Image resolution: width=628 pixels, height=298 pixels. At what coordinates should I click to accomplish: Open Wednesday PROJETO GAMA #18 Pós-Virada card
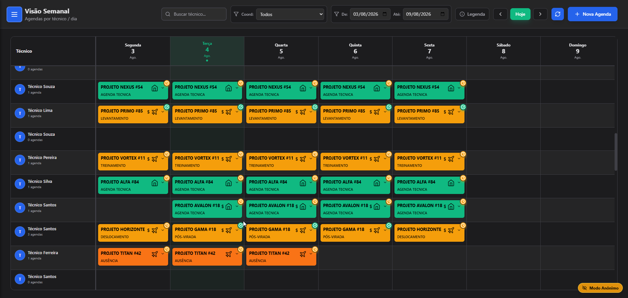coord(281,233)
